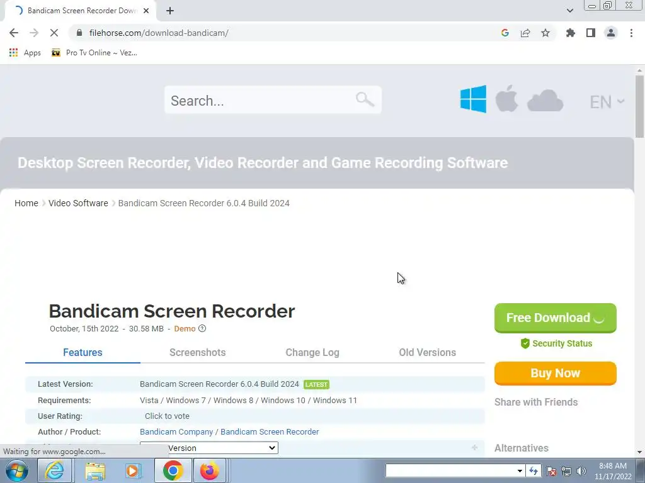Open the Apps shortcut in bookmarks bar
Screen dimensions: 645x483
[25, 53]
